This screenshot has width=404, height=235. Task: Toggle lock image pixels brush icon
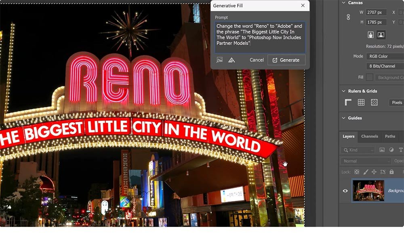coord(365,172)
